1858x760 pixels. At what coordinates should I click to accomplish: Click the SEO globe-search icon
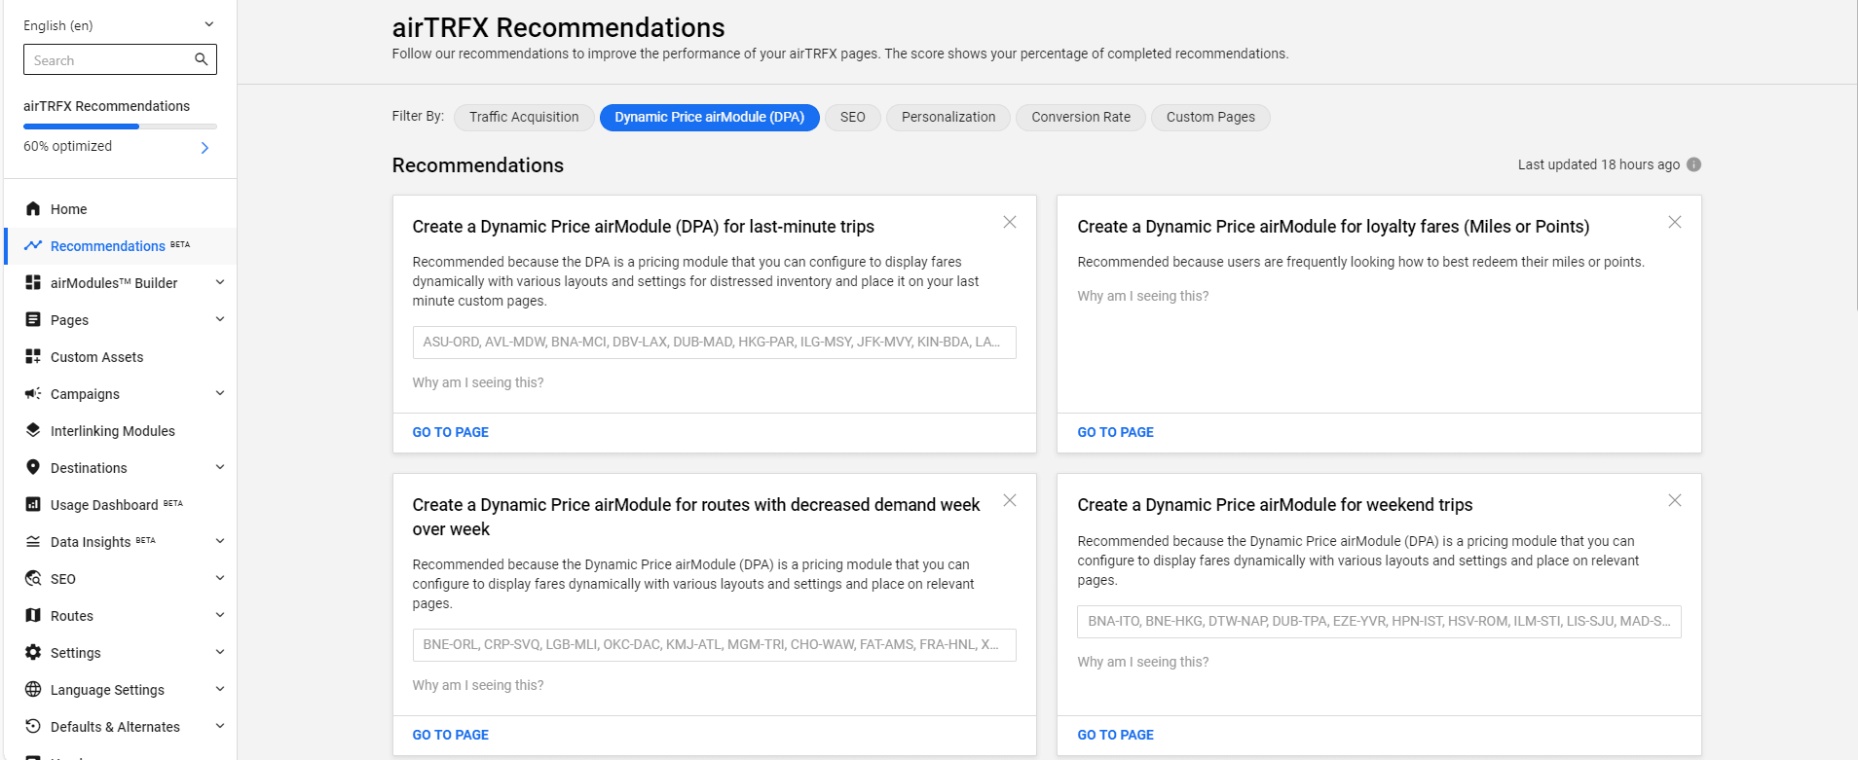click(33, 578)
